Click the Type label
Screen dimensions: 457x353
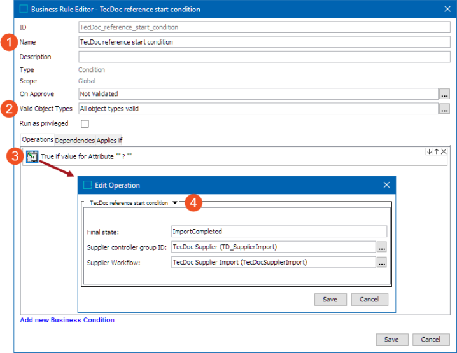[x=27, y=70]
